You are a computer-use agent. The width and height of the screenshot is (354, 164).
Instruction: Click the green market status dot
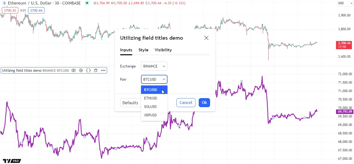pyautogui.click(x=87, y=3)
